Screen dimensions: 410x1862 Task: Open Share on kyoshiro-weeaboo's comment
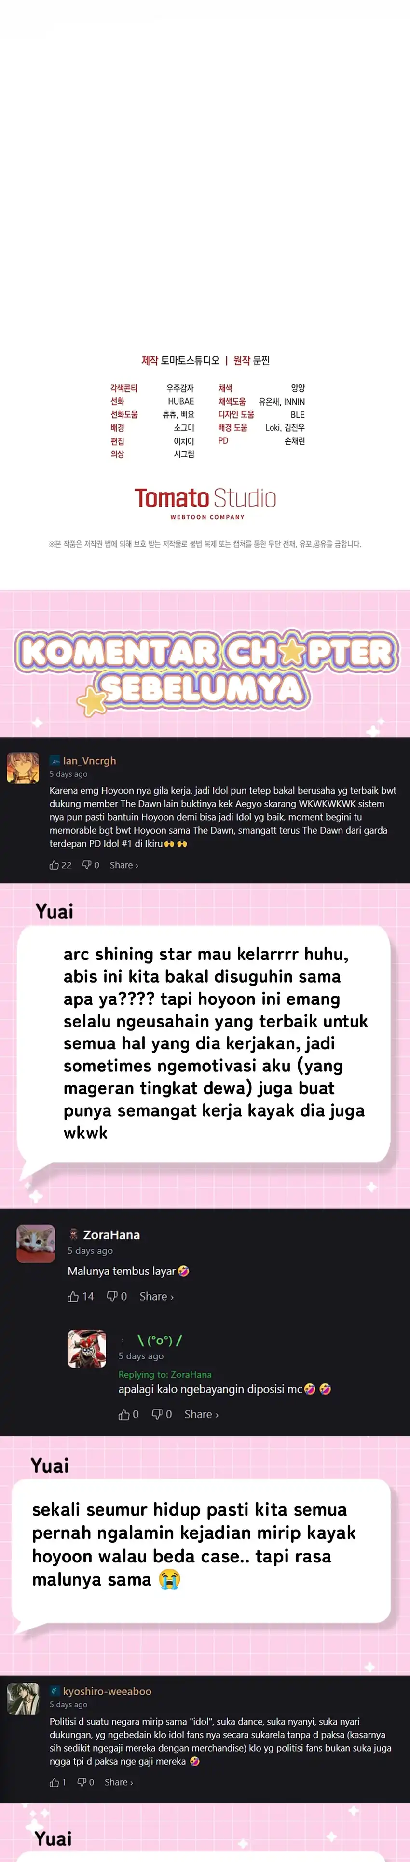click(119, 1782)
